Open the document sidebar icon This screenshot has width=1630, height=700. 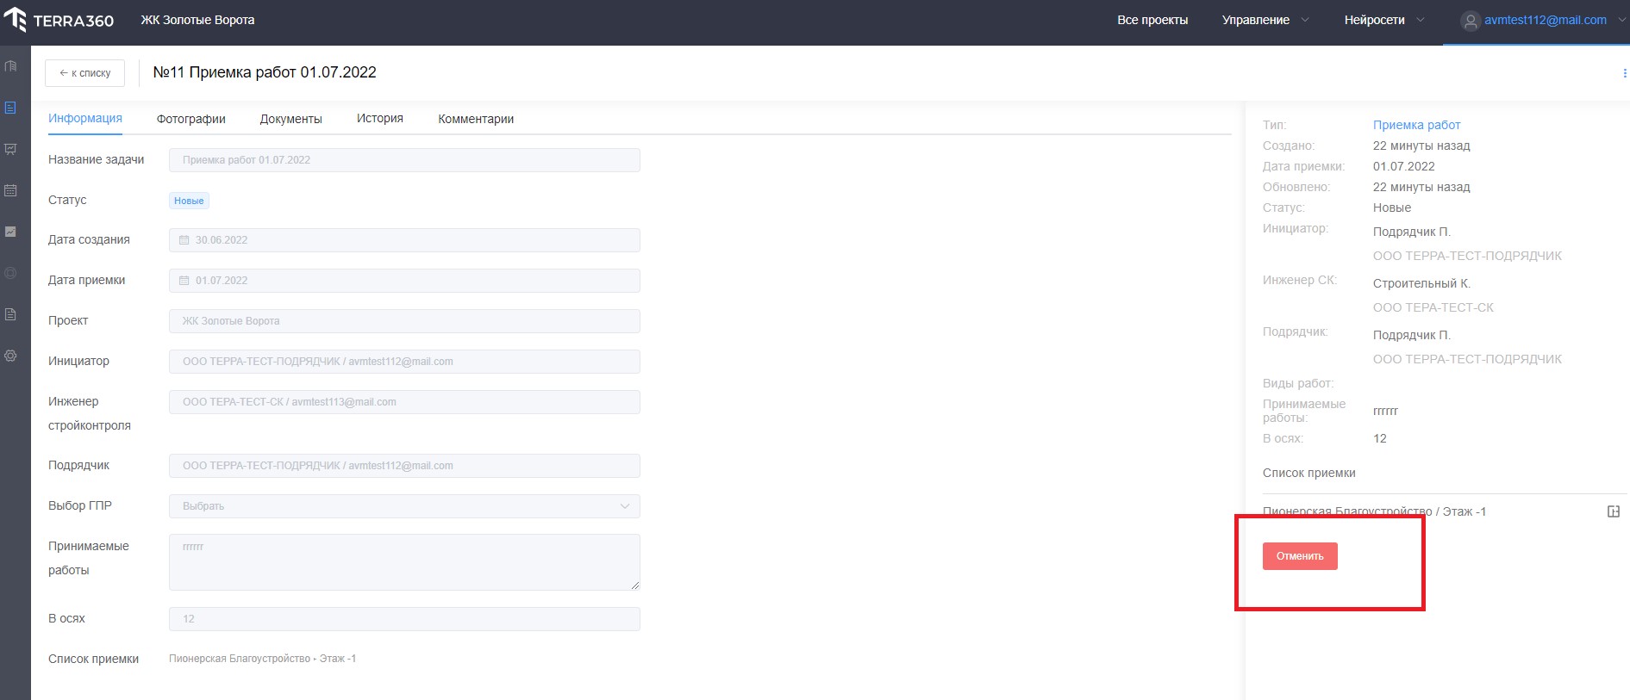click(x=10, y=314)
